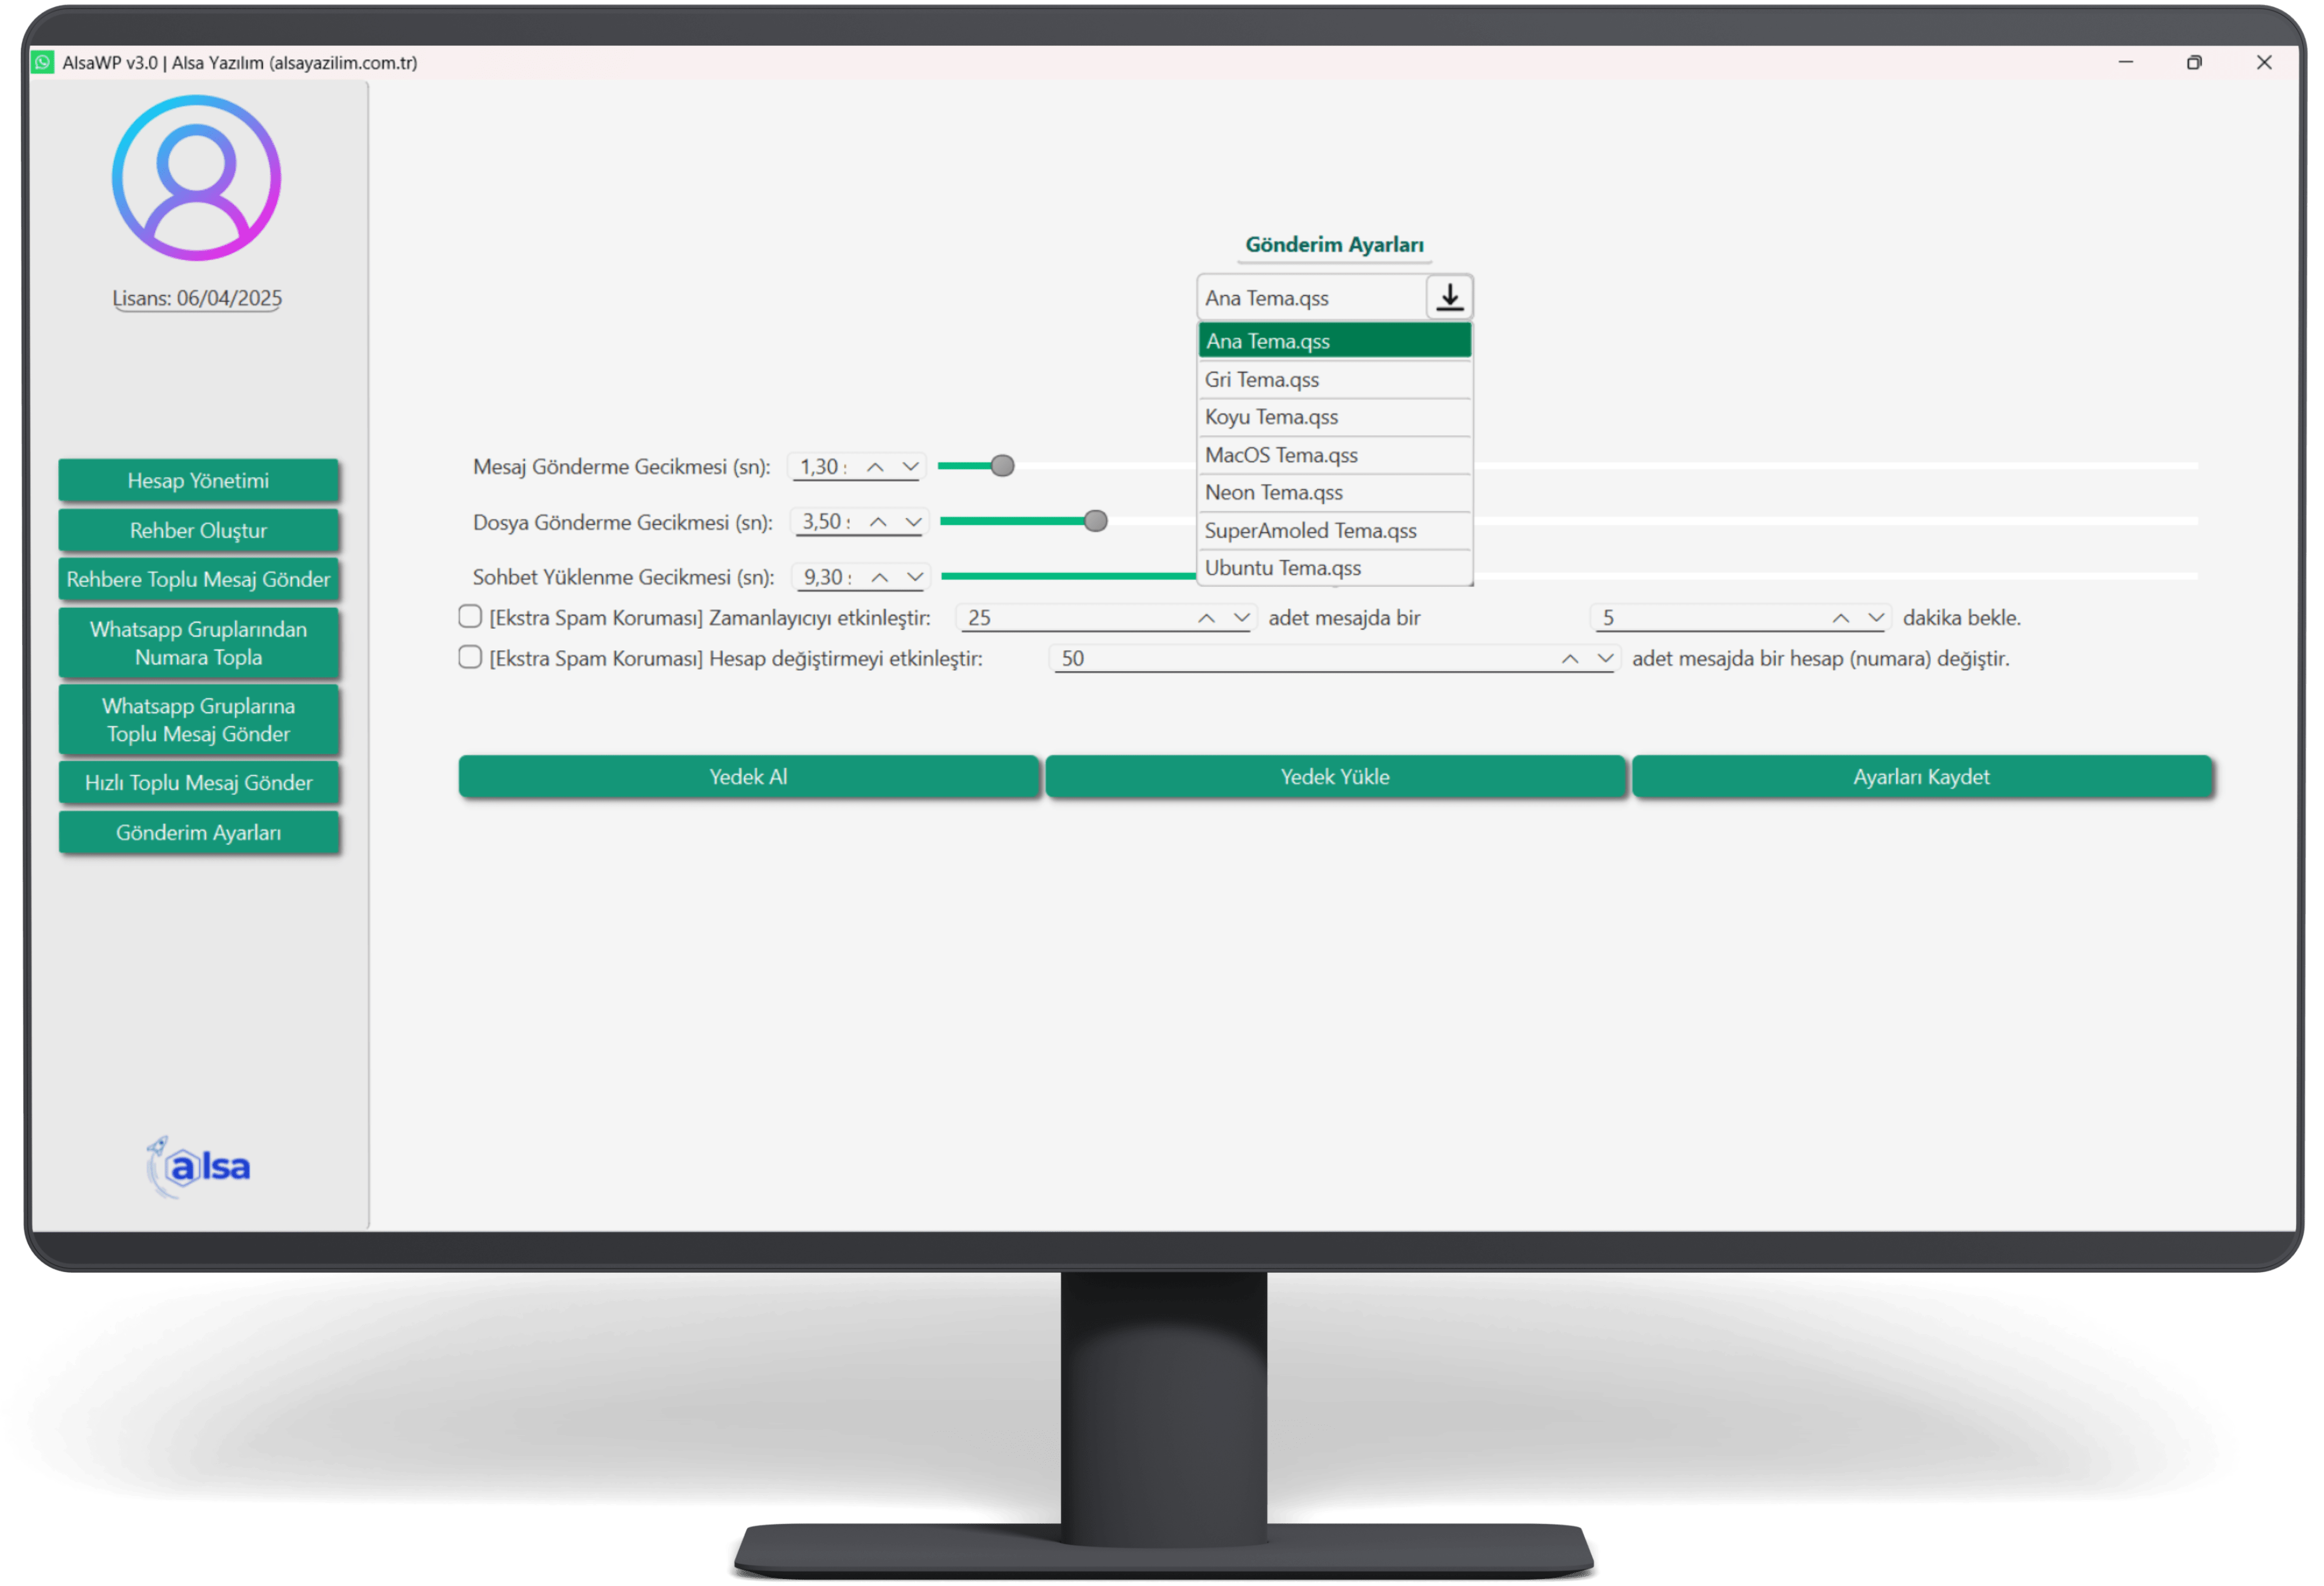Click the WhatsApp icon in title bar
2324x1586 pixels.
pyautogui.click(x=43, y=62)
